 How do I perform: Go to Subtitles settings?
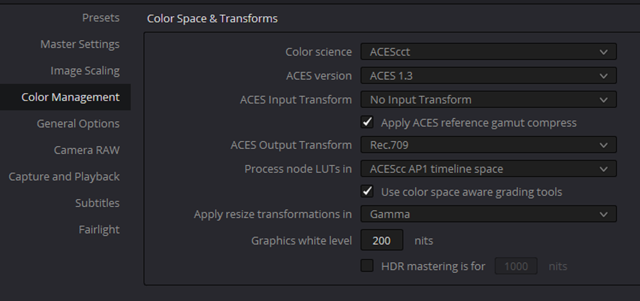97,203
